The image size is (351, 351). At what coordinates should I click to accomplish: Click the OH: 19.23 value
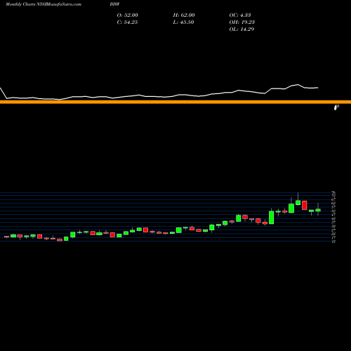tap(242, 22)
